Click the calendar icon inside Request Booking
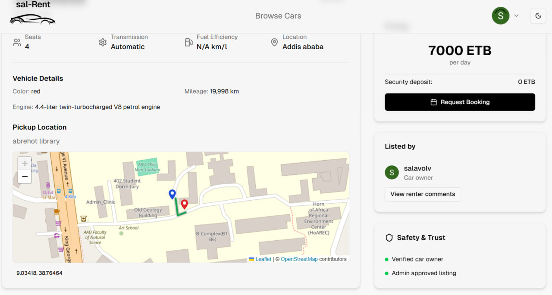The width and height of the screenshot is (552, 295). point(435,102)
